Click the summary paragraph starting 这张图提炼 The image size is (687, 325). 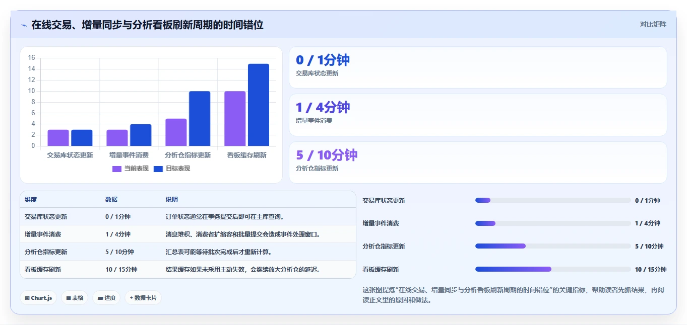[513, 295]
